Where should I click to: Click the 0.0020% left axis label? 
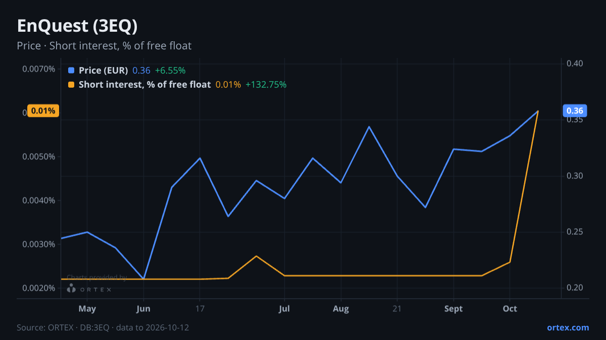pos(39,288)
